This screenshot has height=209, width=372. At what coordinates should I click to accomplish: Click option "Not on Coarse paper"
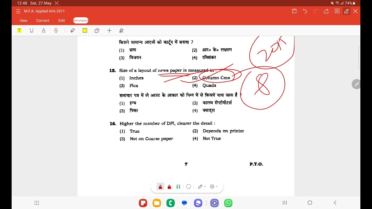[x=151, y=139]
